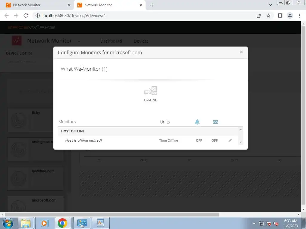Screen dimensions: 306x229
Task: Go back in browser history
Action: [7, 16]
